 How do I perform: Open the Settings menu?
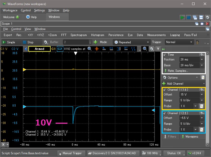pyautogui.click(x=39, y=10)
